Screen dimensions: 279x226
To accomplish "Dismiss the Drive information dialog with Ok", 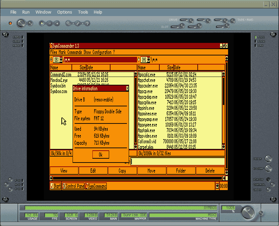I will click(x=100, y=155).
